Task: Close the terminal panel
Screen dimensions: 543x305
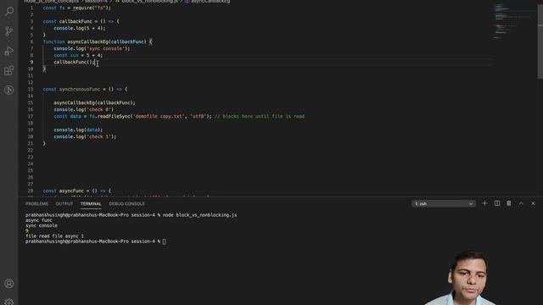Action: pyautogui.click(x=534, y=203)
